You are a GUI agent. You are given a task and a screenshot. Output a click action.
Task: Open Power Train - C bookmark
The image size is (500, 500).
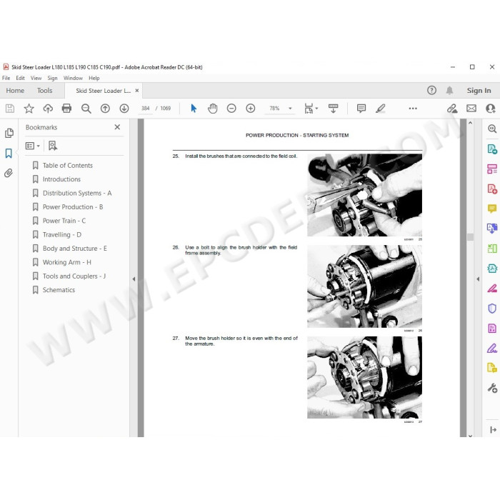pos(64,221)
